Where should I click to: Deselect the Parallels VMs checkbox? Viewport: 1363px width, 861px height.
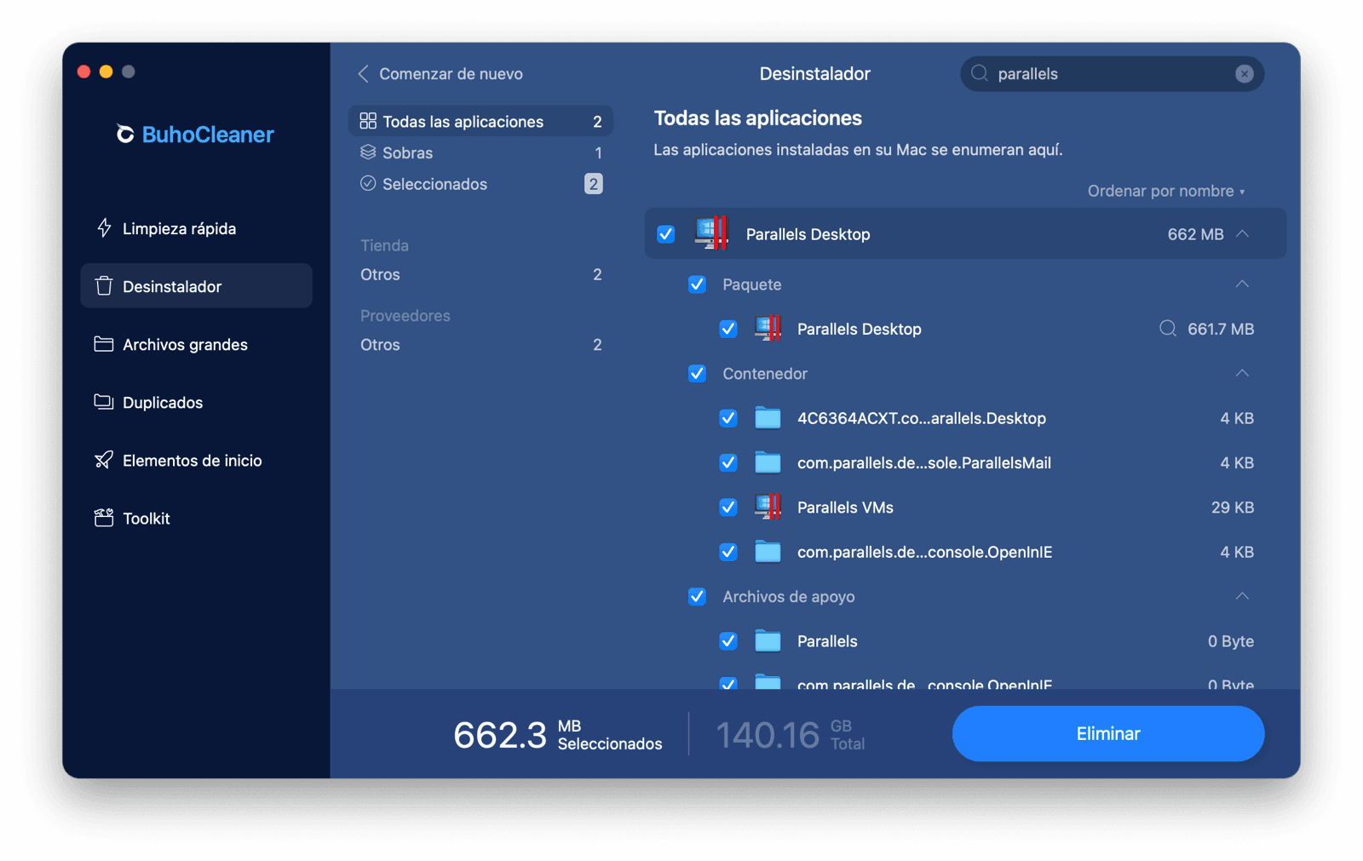728,507
